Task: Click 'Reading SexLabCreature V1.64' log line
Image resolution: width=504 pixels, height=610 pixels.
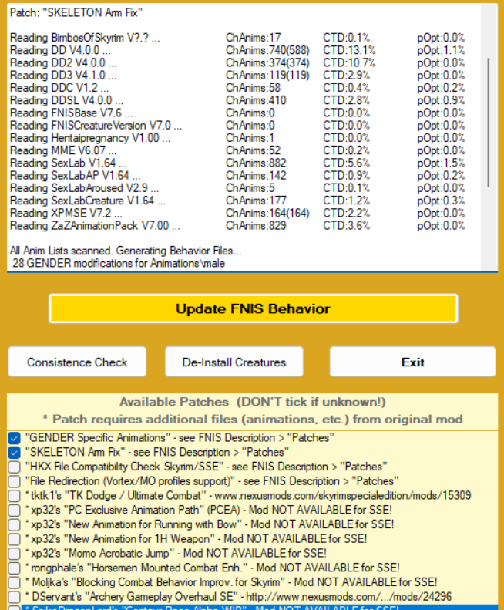Action: point(237,201)
